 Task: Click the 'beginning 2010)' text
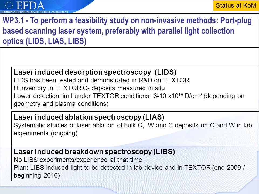pos(37,175)
